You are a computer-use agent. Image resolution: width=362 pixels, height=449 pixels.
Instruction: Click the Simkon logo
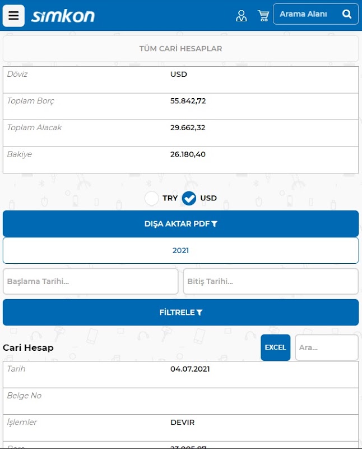[63, 16]
